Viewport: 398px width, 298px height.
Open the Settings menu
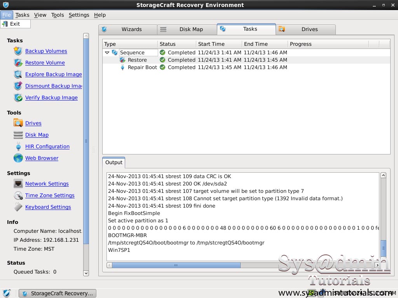pyautogui.click(x=79, y=15)
